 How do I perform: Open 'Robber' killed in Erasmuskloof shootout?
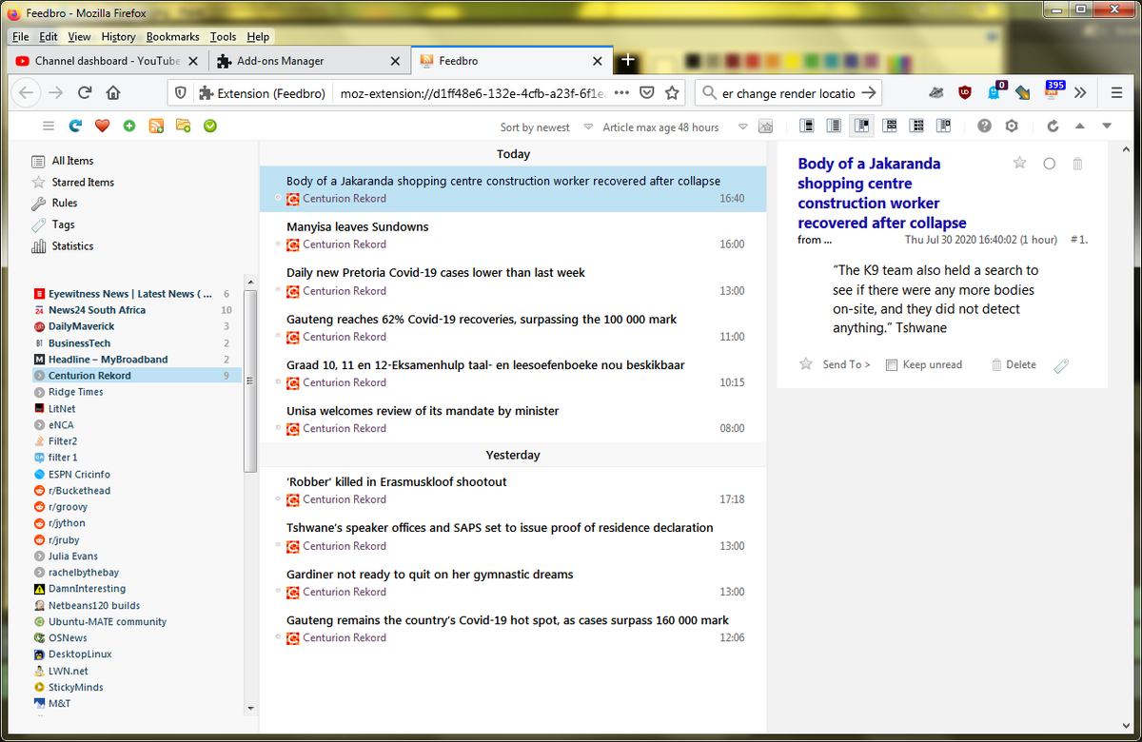click(x=397, y=481)
